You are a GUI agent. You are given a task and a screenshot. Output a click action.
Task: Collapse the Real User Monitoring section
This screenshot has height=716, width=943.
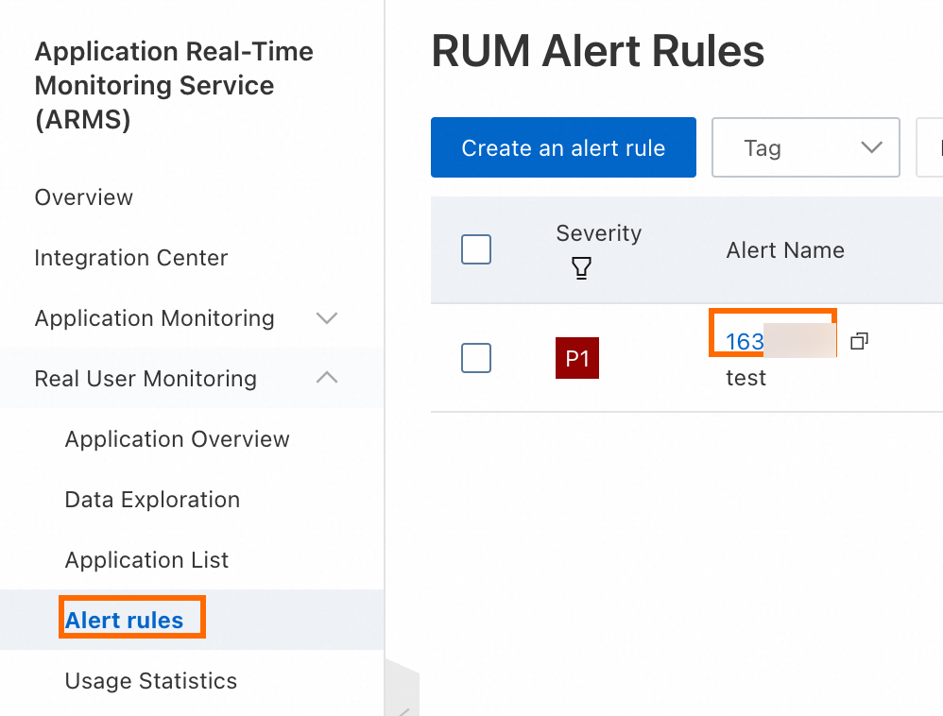(327, 378)
